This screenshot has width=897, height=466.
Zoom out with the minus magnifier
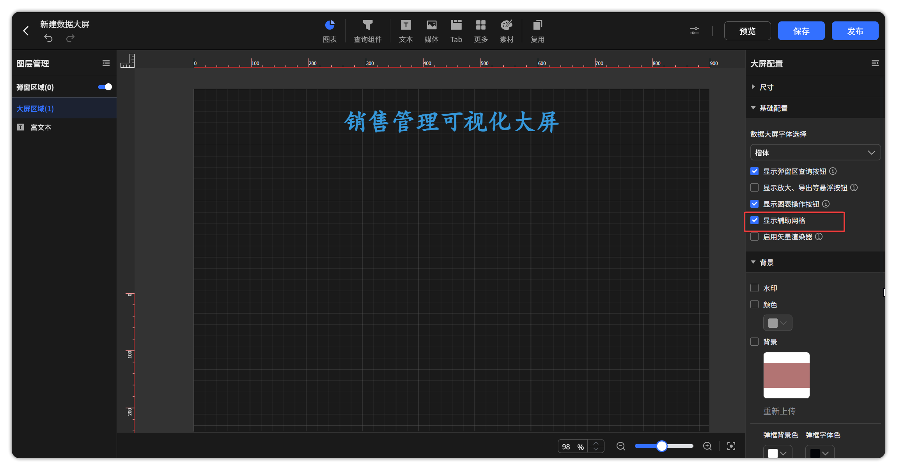(x=621, y=446)
